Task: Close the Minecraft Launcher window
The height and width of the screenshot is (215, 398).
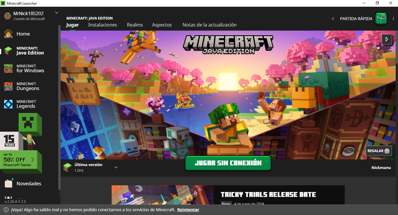Action: click(x=391, y=3)
